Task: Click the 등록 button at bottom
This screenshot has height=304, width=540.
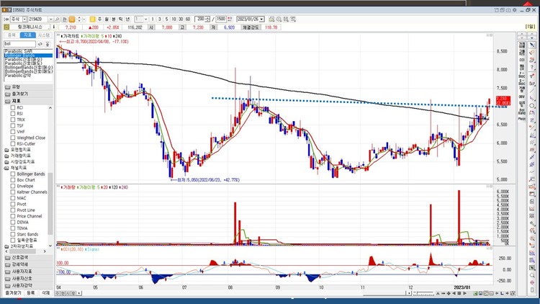Action: (x=31, y=293)
